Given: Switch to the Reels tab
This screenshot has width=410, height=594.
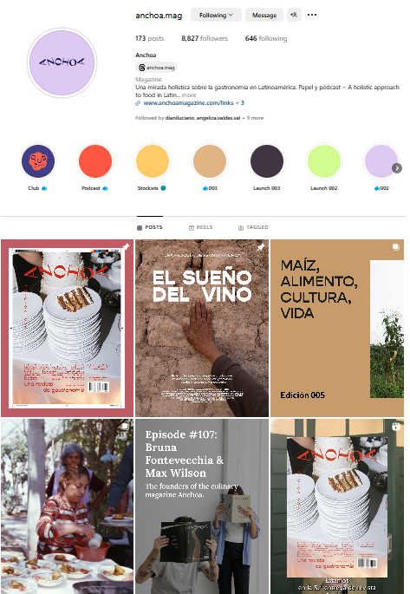Looking at the screenshot, I should coord(200,227).
